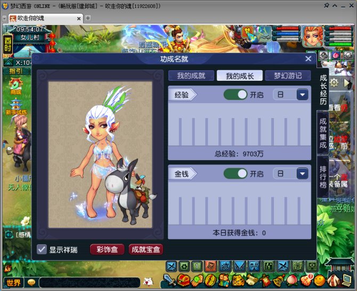Click the golden round shield icon
The image size is (357, 291).
point(211,280)
